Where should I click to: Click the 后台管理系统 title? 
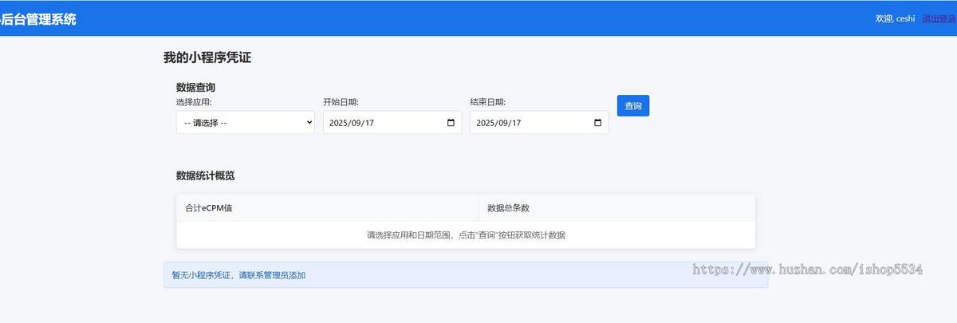pos(37,19)
